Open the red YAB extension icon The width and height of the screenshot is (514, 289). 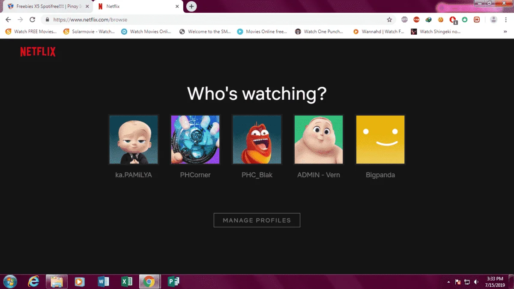coord(416,20)
